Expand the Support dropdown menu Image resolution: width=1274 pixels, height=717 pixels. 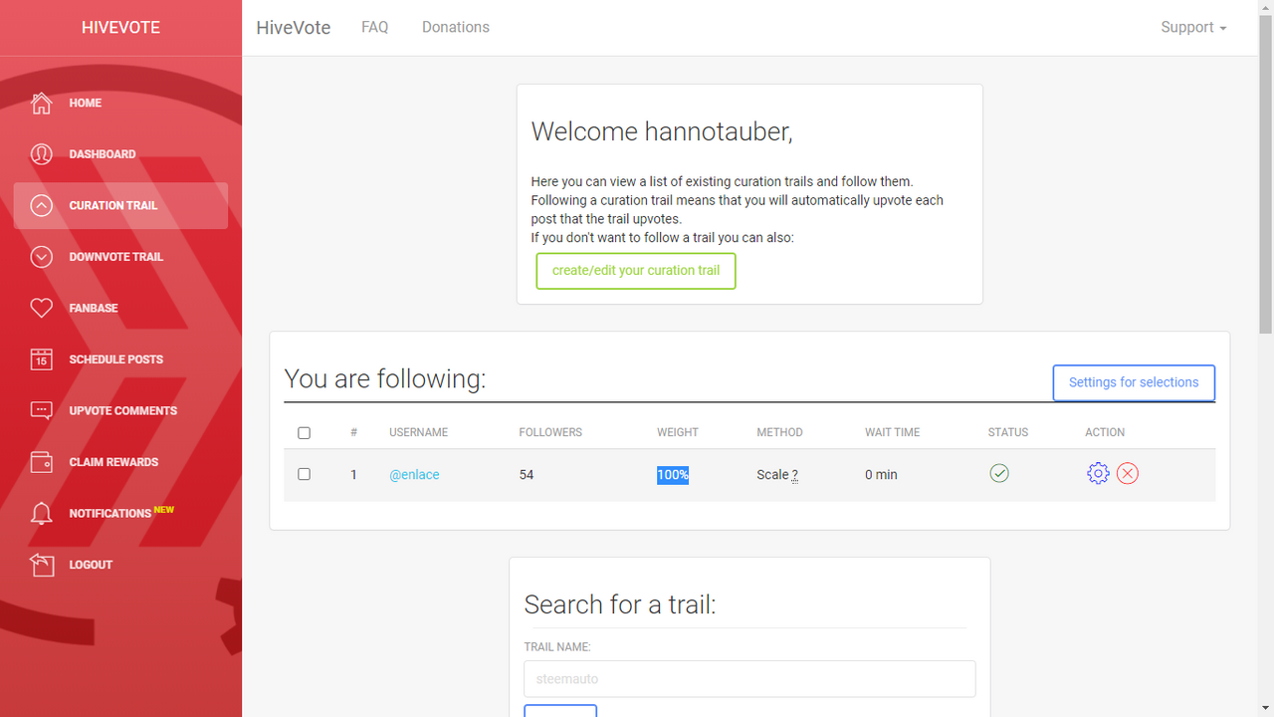click(x=1193, y=27)
